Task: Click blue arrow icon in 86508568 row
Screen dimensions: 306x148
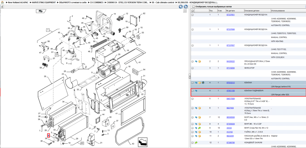Action: pos(196,117)
